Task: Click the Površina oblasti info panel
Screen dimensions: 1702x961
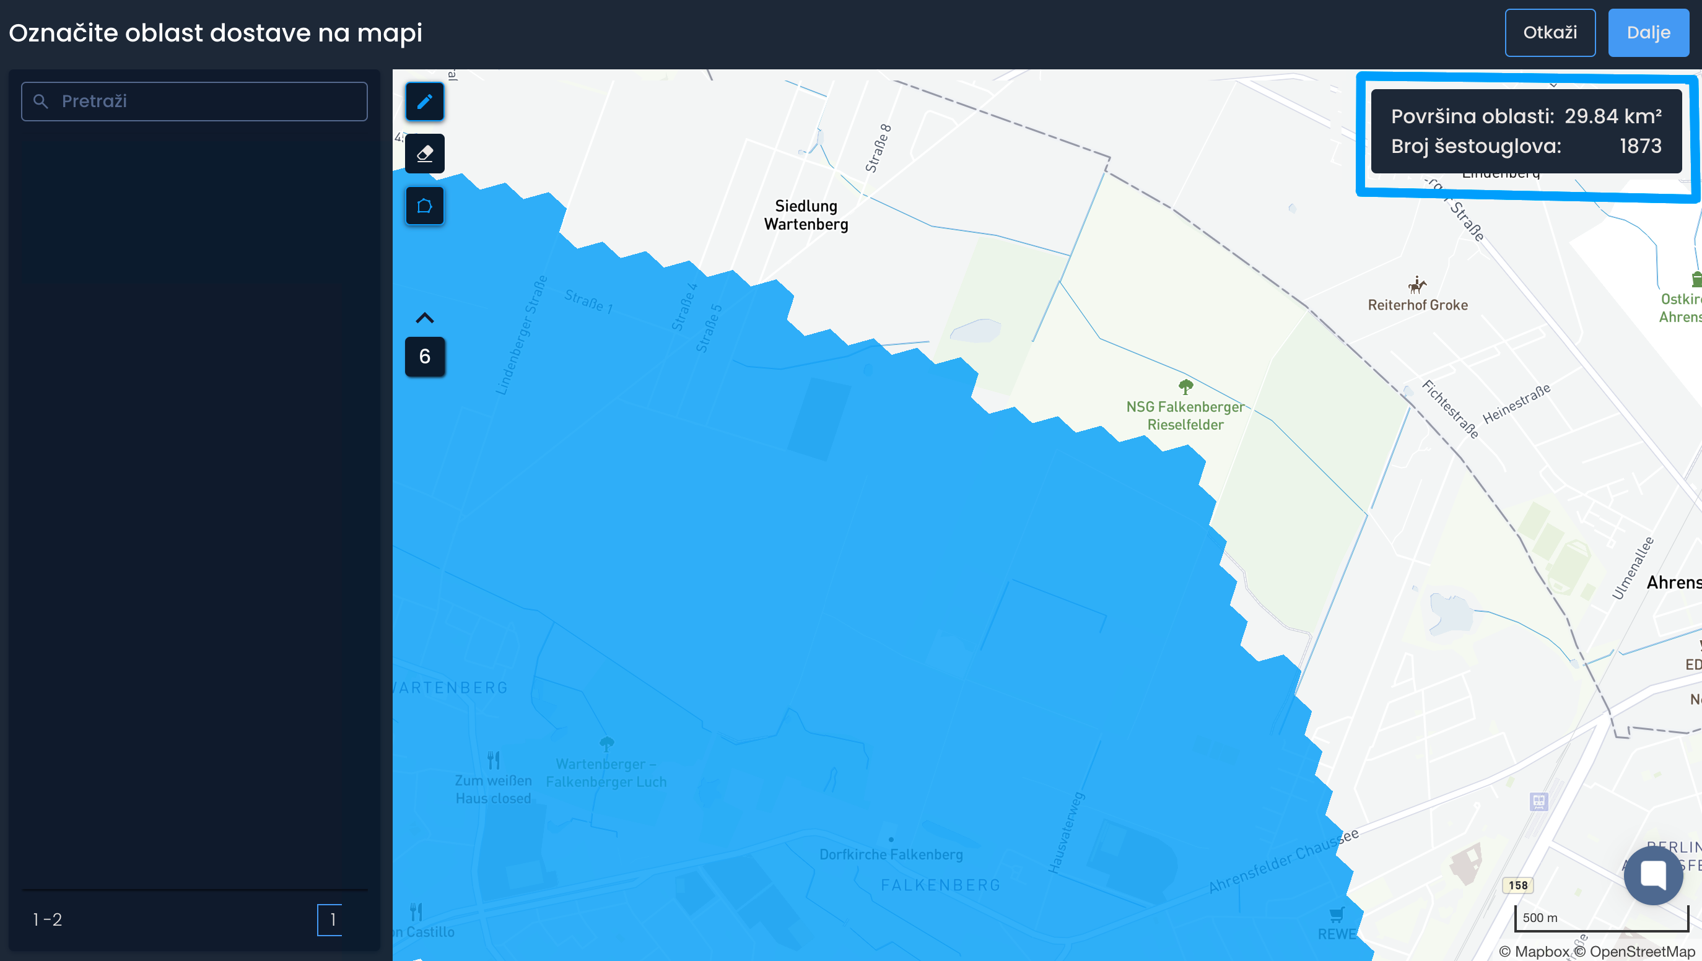Action: (1525, 131)
